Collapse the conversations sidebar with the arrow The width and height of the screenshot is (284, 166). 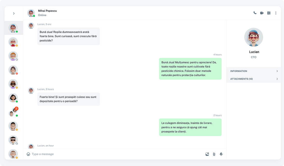pyautogui.click(x=13, y=13)
